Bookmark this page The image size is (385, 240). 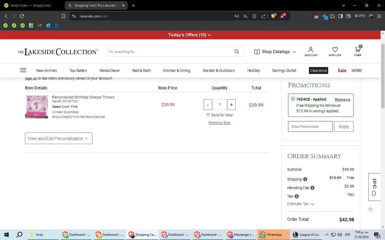[63, 16]
